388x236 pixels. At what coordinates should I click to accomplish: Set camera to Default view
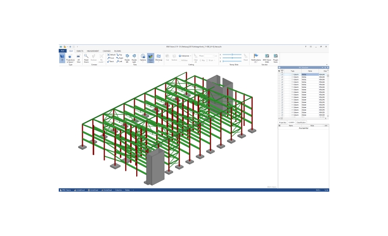pyautogui.click(x=111, y=55)
